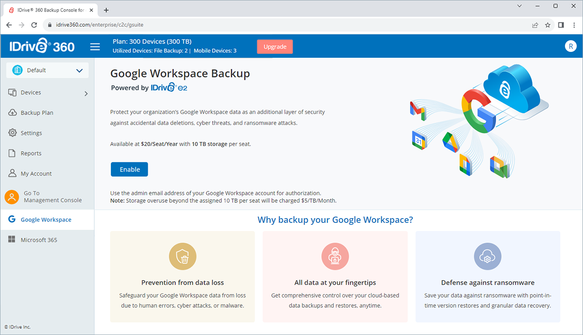Click the IDrive 360 logo
The image size is (583, 335).
tap(42, 46)
